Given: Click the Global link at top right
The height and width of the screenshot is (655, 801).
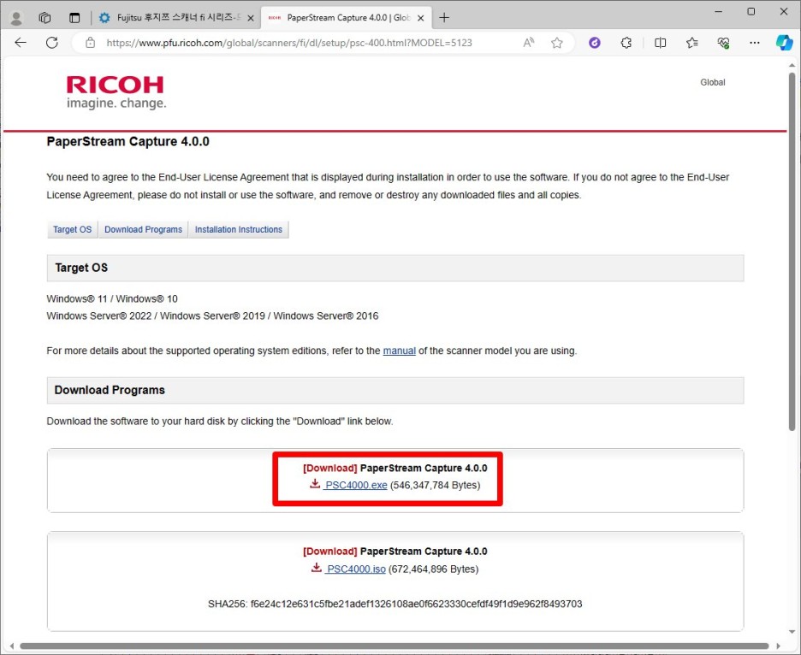Looking at the screenshot, I should pos(713,82).
